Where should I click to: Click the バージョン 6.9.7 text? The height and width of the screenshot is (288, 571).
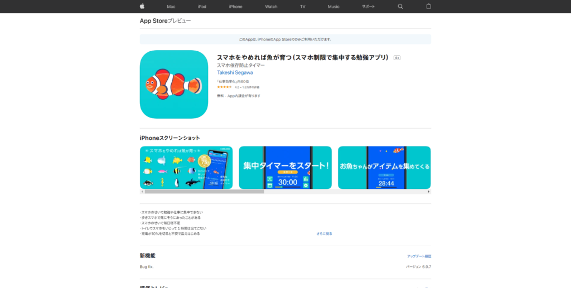419,267
